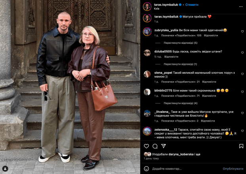This screenshot has height=174, width=246.
Task: Like dziuba0505's comment about pants
Action: point(242,53)
